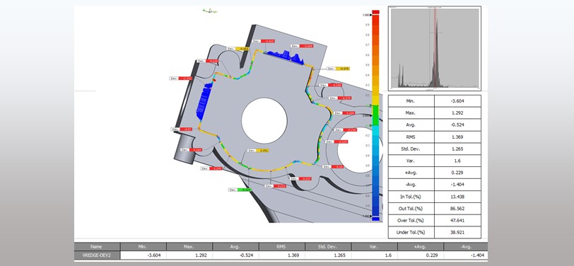
Task: Click the +Avg. label in side statistics panel
Action: click(x=411, y=173)
